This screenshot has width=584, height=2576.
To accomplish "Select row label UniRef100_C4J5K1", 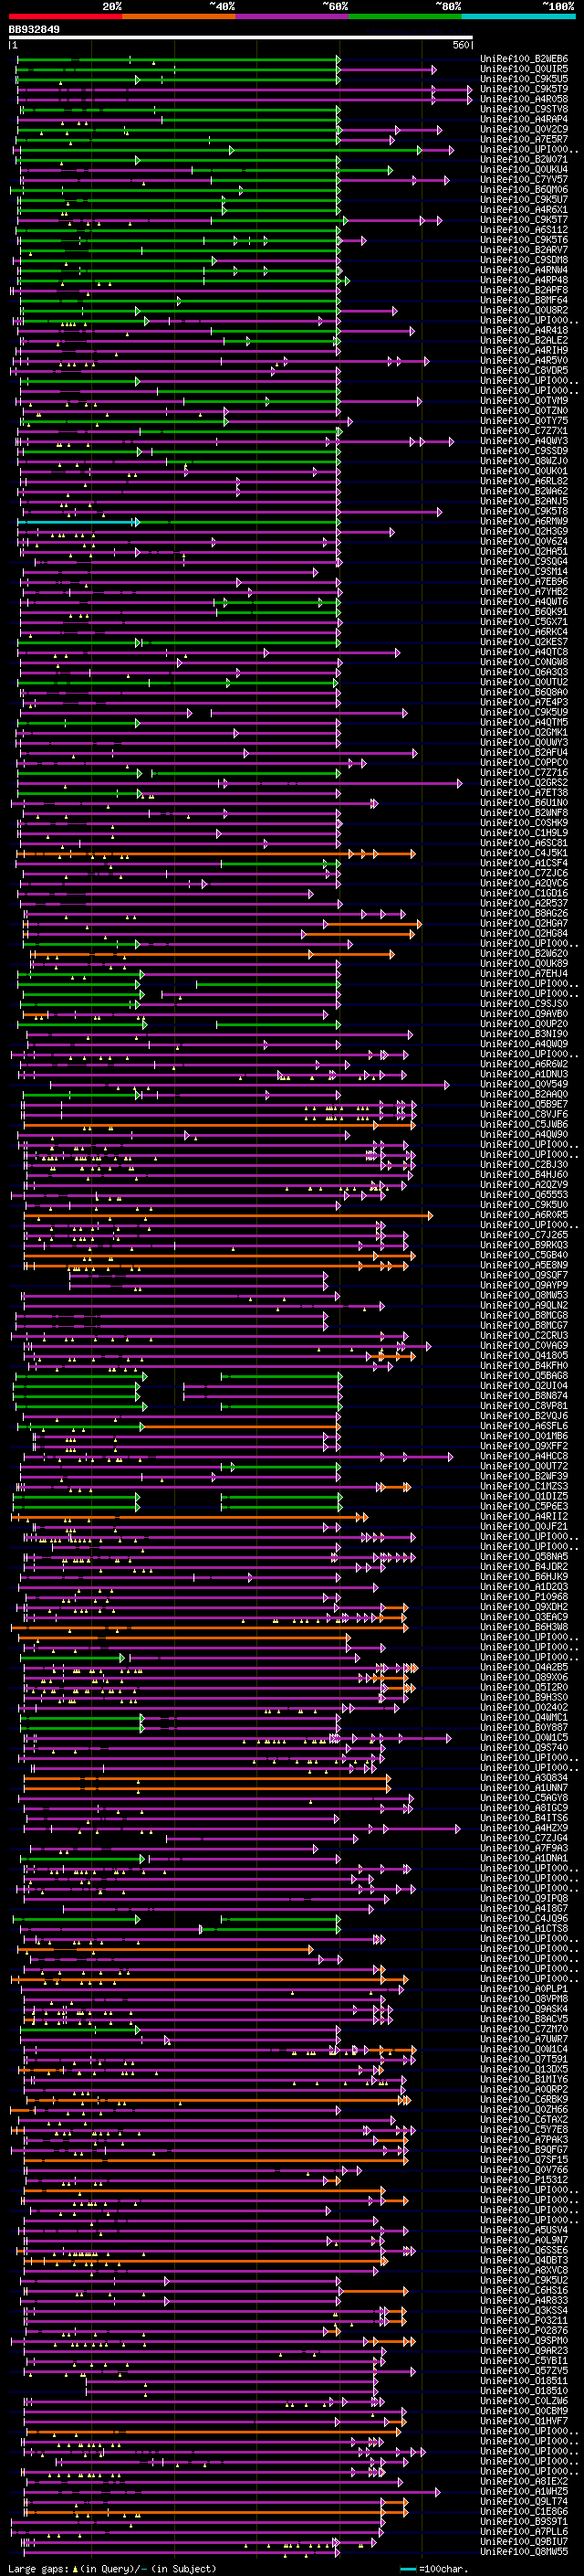I will [524, 853].
